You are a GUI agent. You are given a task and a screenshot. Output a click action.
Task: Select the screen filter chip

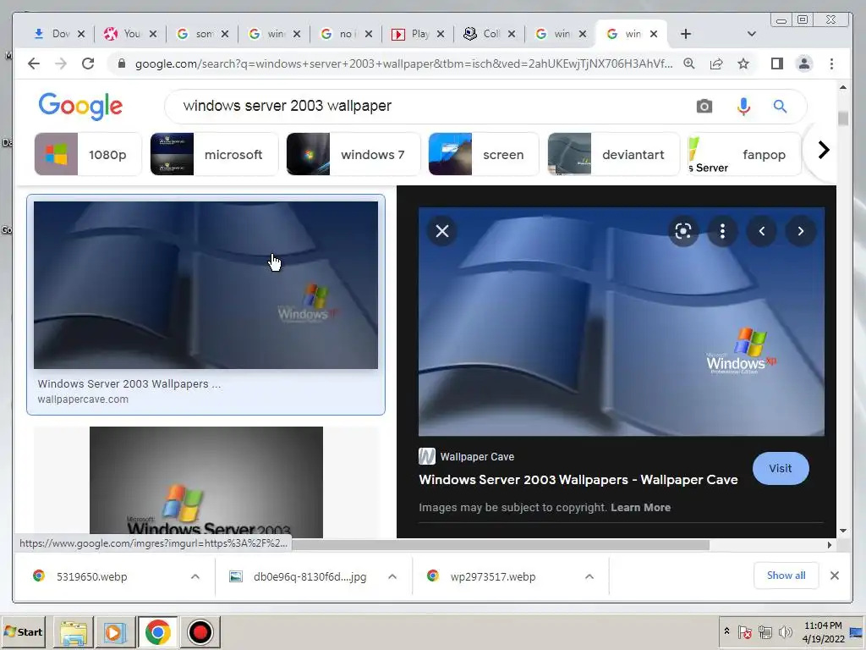(484, 154)
